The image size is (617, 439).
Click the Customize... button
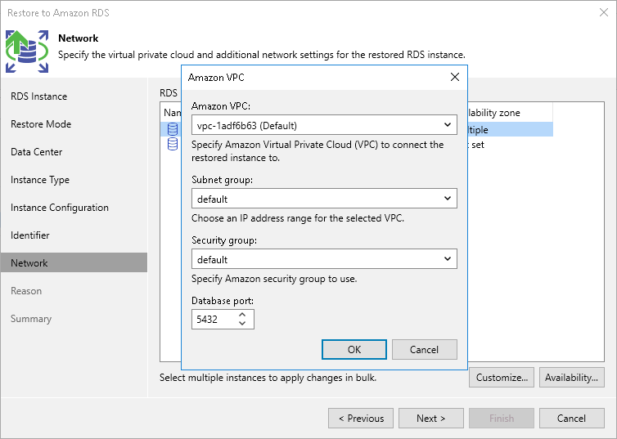click(x=502, y=377)
